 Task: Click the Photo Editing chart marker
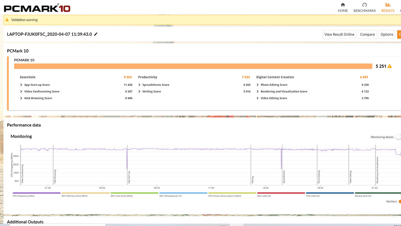pos(319,177)
